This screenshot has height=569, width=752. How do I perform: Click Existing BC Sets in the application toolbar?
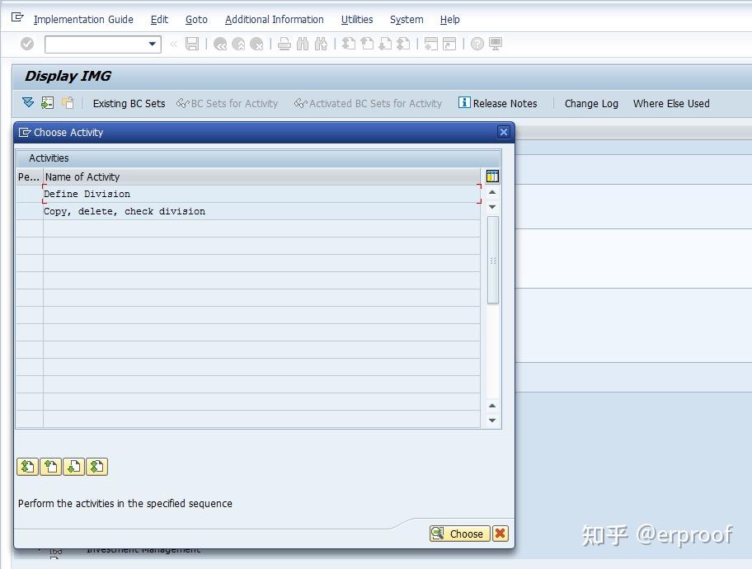click(129, 103)
